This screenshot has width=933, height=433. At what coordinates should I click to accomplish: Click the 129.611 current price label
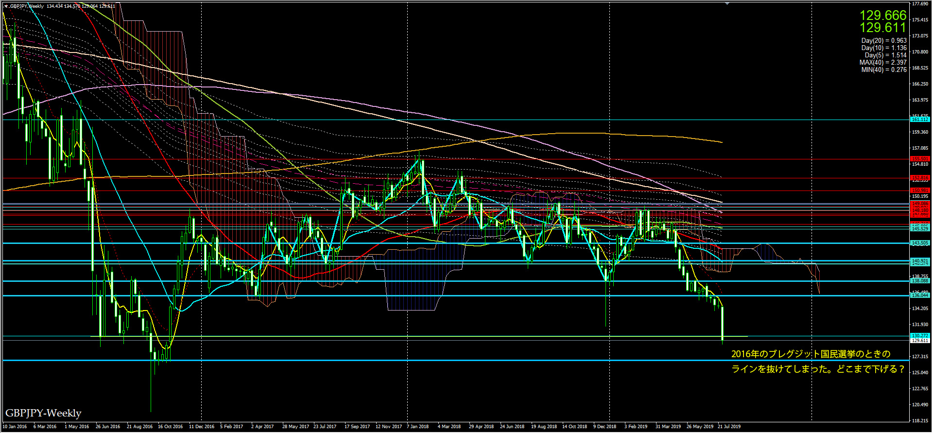(x=920, y=341)
